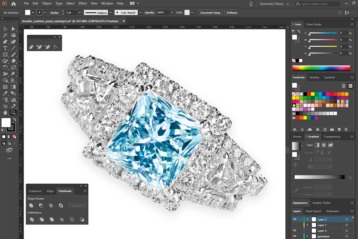Click the Document Setup button
This screenshot has width=358, height=239.
(210, 12)
